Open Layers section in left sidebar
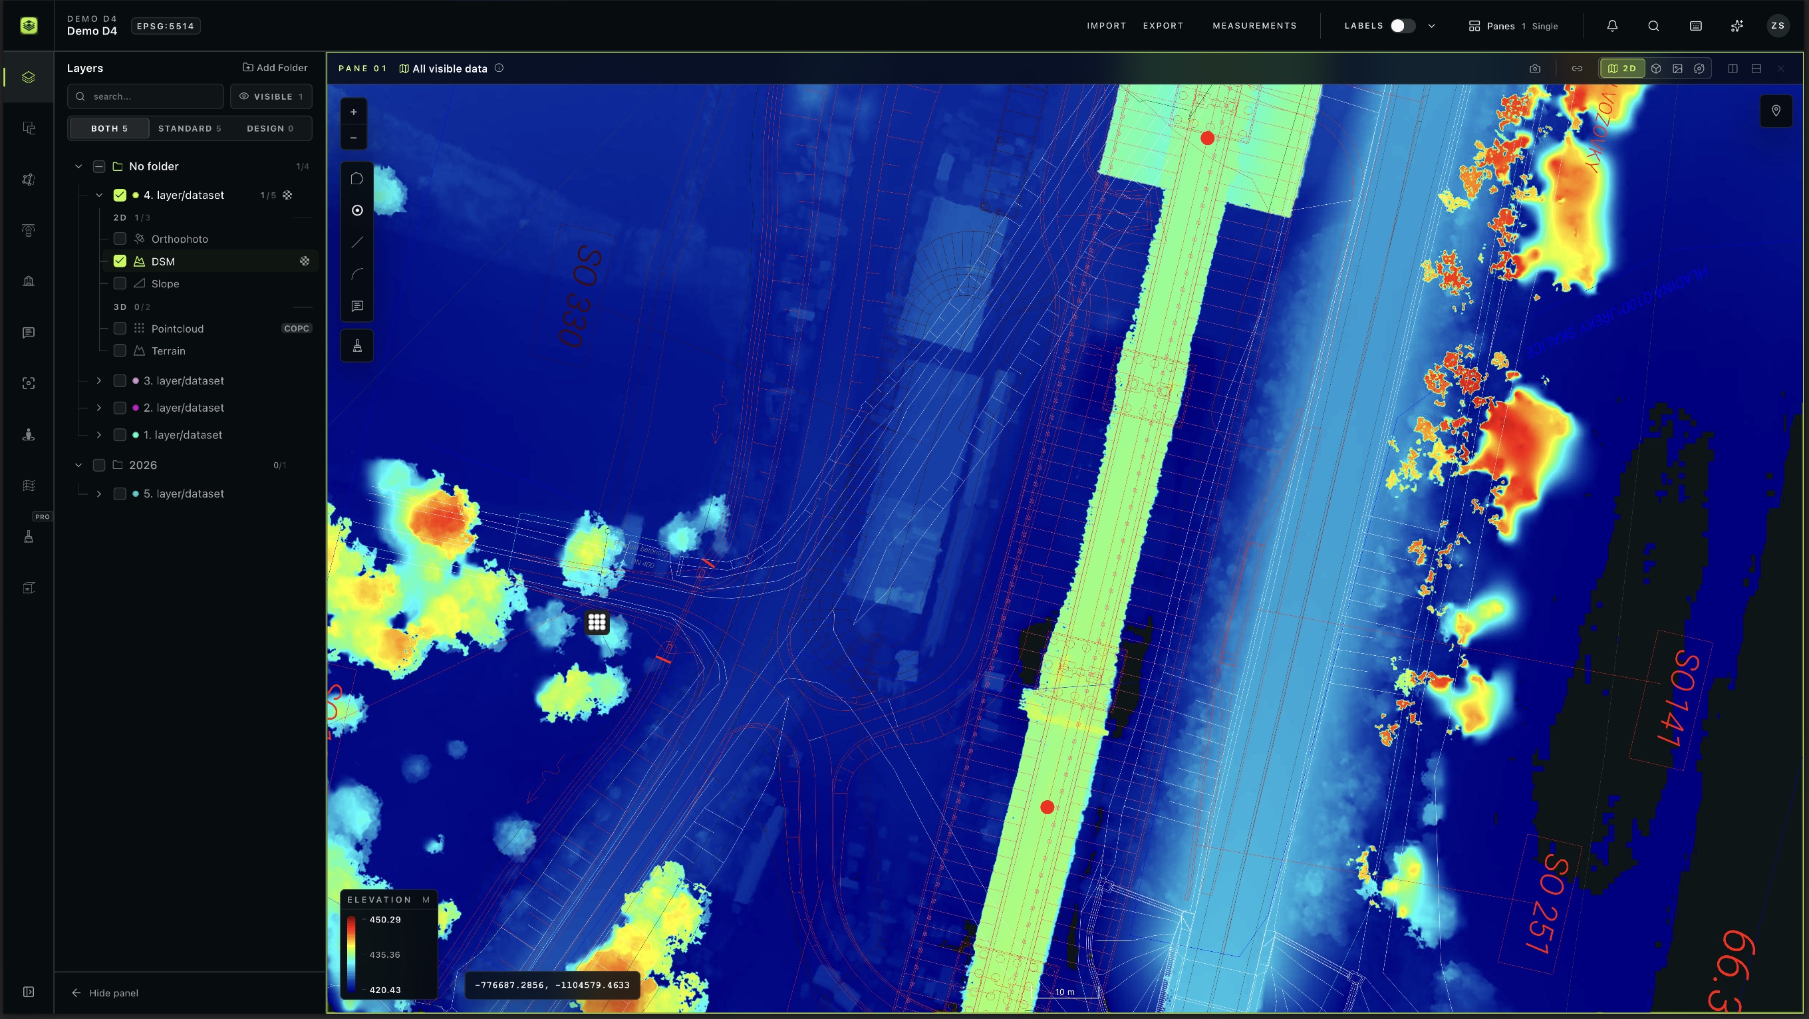The width and height of the screenshot is (1809, 1019). click(x=28, y=77)
